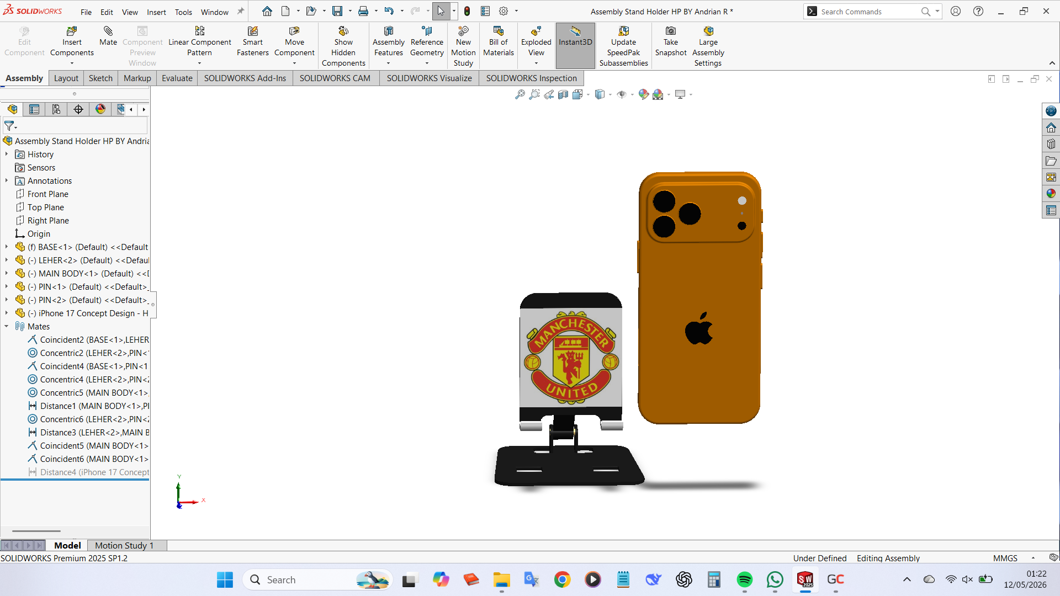Toggle the Instant3D button

pyautogui.click(x=575, y=45)
